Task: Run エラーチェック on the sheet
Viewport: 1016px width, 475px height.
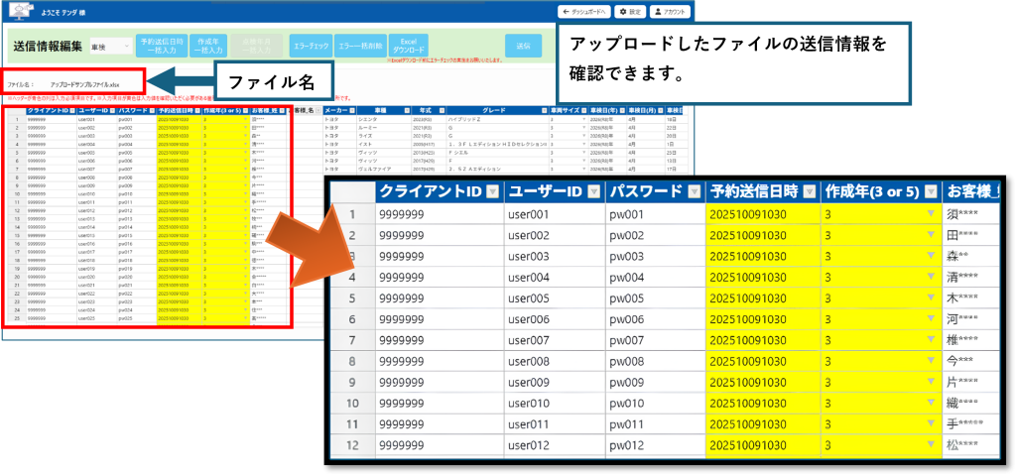Action: [x=312, y=46]
